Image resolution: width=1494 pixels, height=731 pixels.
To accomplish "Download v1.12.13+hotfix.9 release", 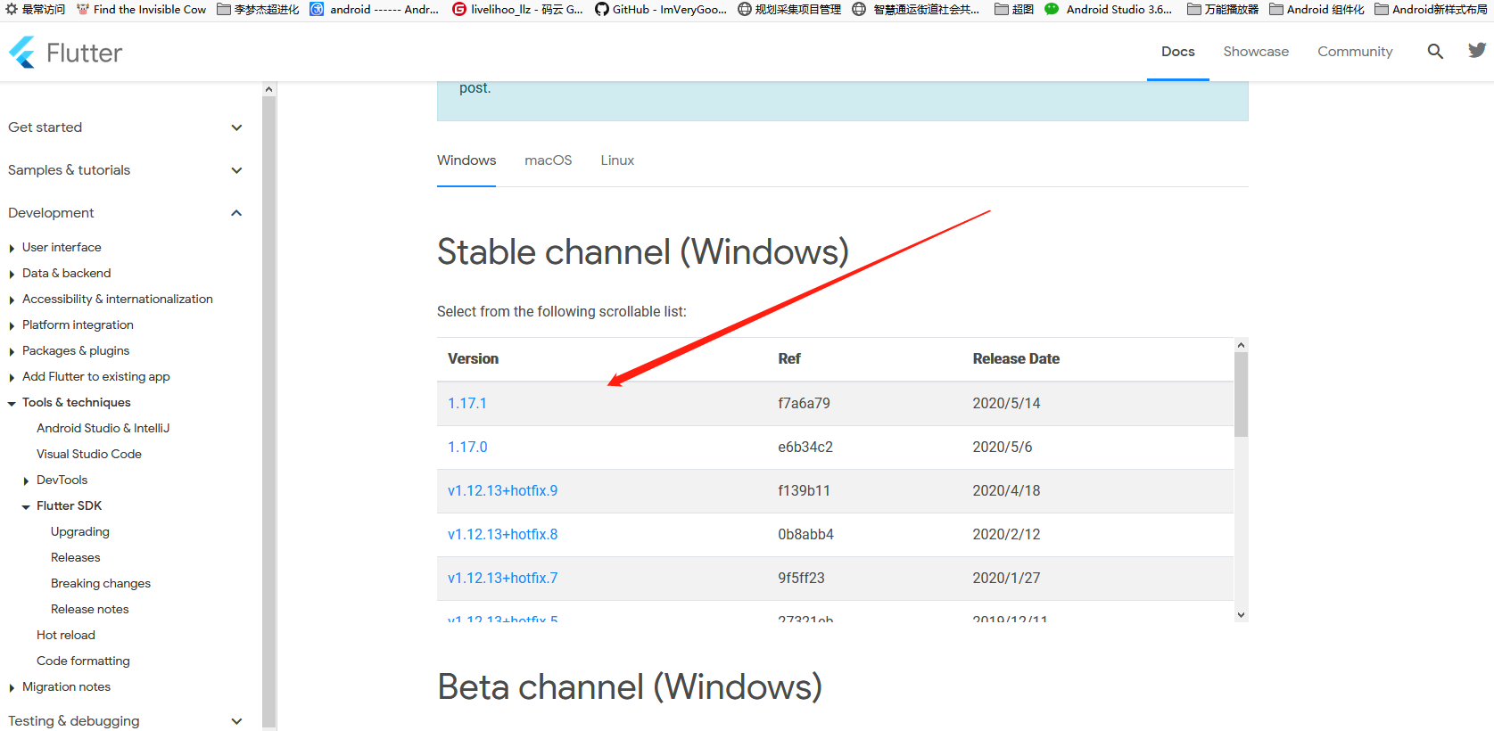I will click(502, 490).
